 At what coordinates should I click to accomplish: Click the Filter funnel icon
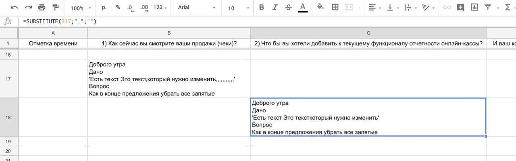click(x=488, y=7)
